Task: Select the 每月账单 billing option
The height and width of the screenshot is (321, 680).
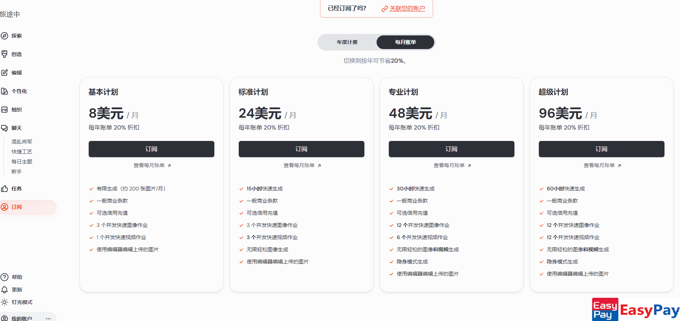Action: (405, 42)
